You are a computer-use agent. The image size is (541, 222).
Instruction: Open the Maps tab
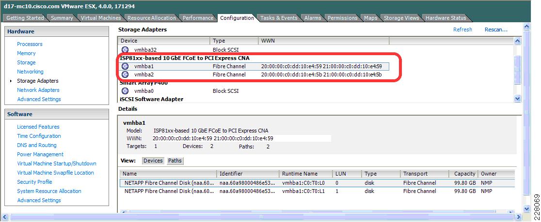[x=370, y=18]
